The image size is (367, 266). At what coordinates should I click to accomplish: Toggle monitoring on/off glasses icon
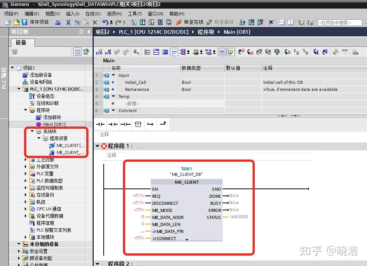345,51
